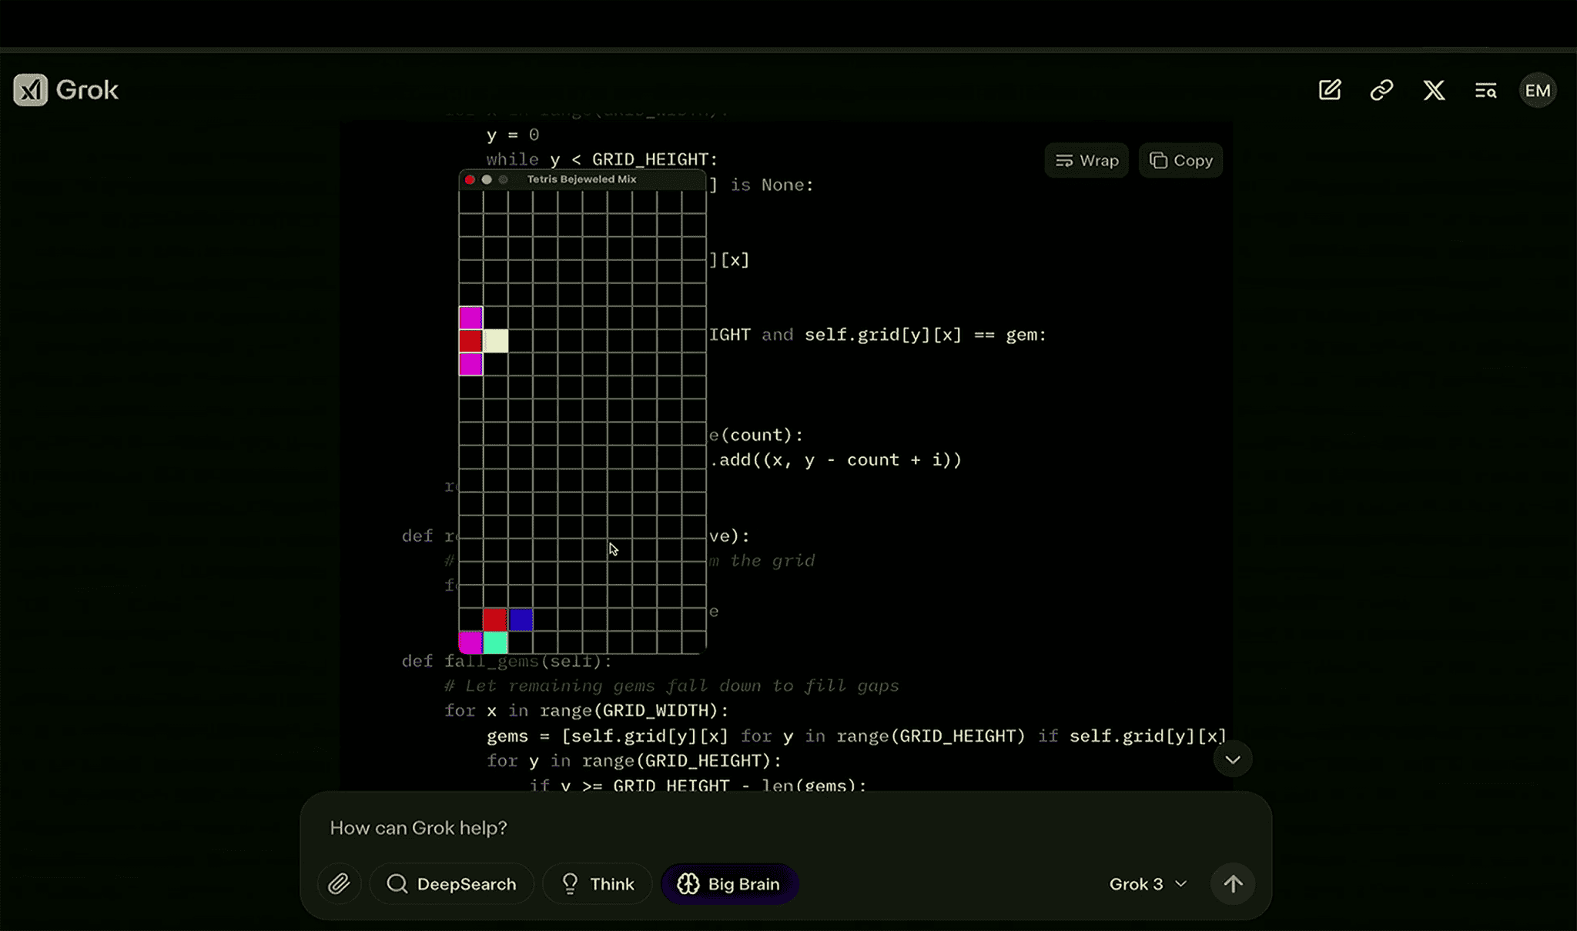
Task: Toggle Wrap for the code block
Action: point(1086,161)
